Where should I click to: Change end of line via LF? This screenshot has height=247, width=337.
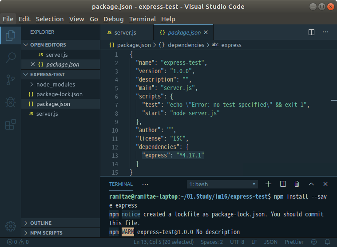pyautogui.click(x=254, y=242)
